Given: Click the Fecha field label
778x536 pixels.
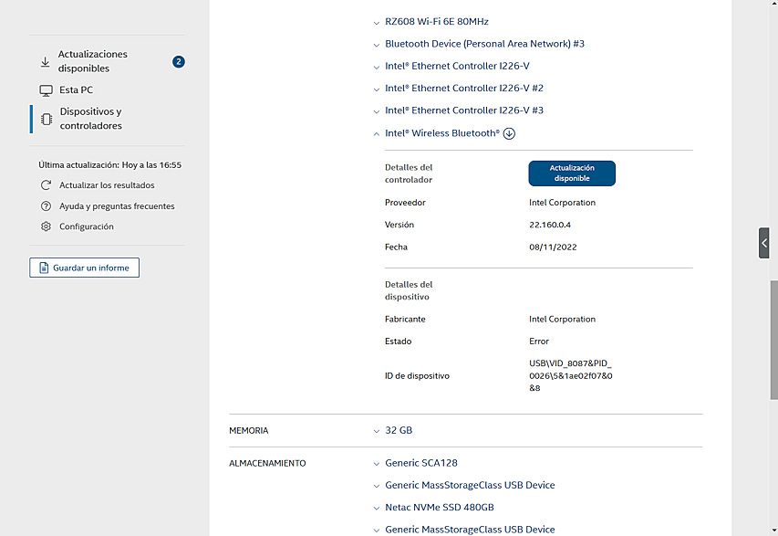Looking at the screenshot, I should pyautogui.click(x=396, y=247).
